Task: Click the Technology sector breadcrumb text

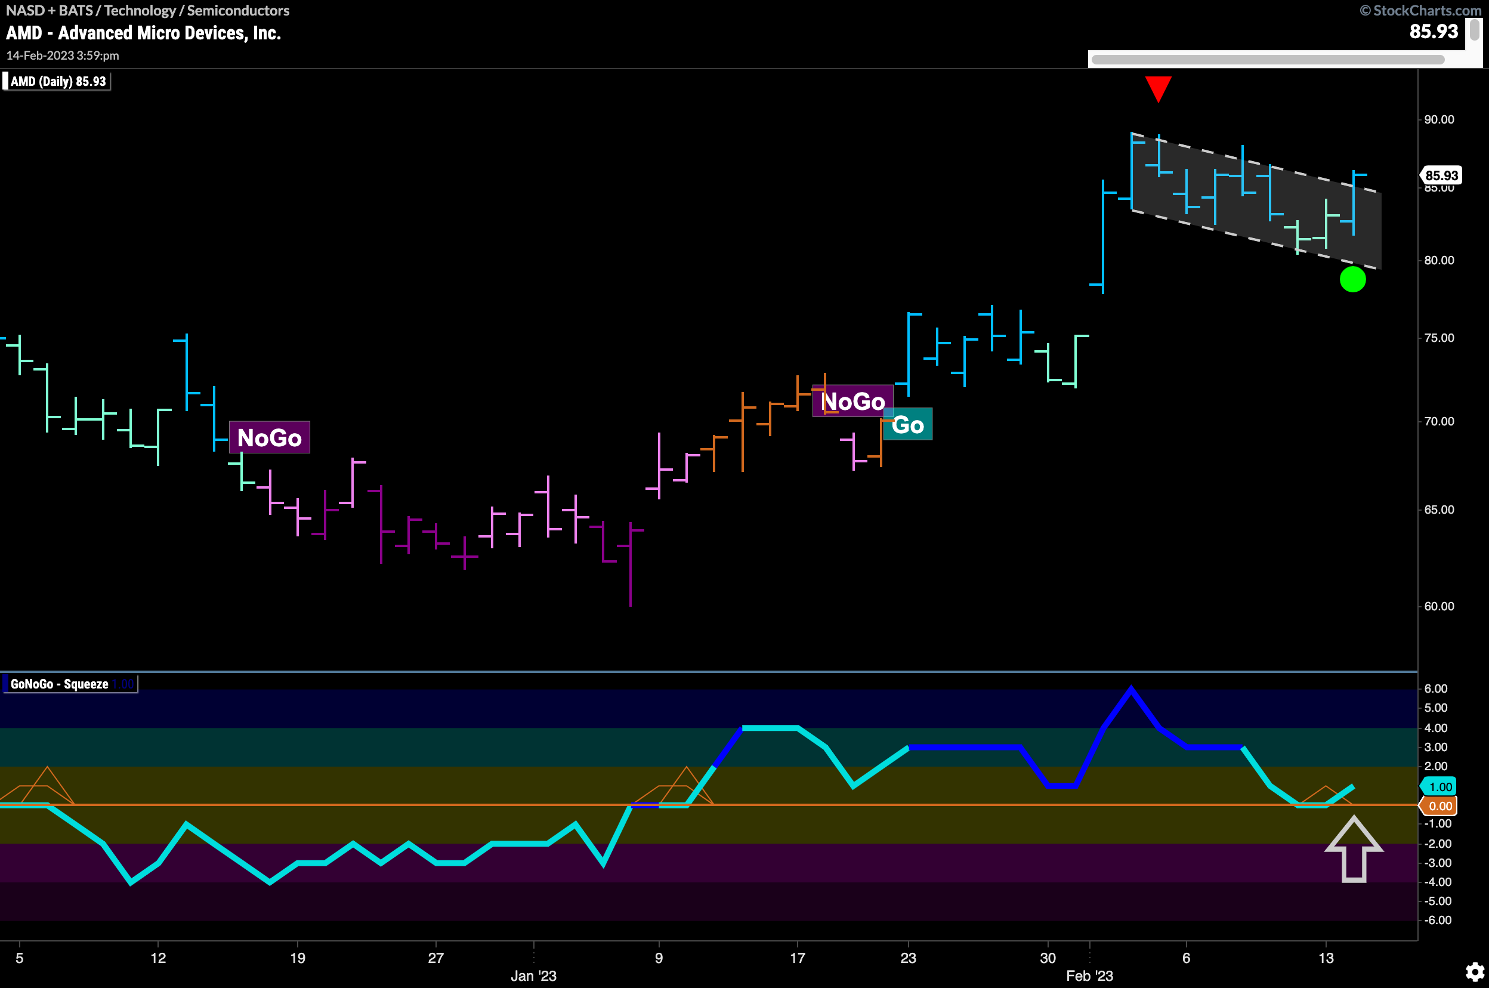Action: pos(140,10)
